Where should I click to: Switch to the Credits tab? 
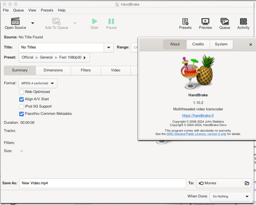pyautogui.click(x=198, y=44)
